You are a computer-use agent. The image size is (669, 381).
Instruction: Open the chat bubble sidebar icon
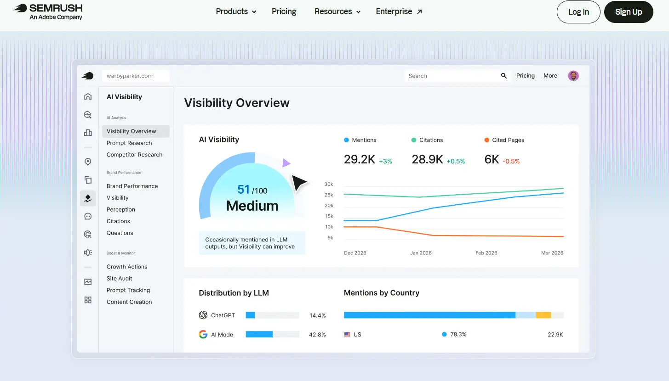tap(88, 216)
